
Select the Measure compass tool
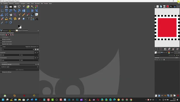pos(6,23)
